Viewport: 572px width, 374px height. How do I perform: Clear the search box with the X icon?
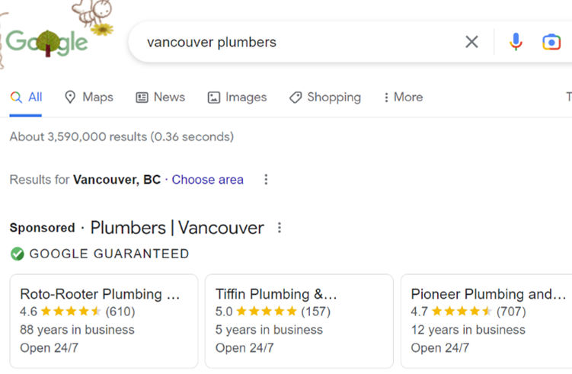point(471,42)
